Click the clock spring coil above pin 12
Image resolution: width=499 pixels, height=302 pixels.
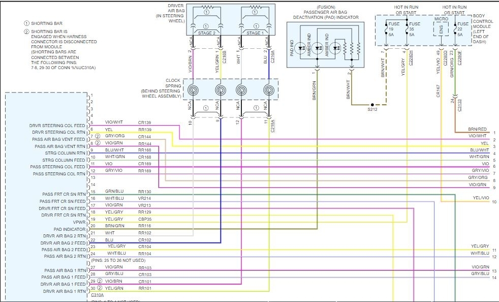pyautogui.click(x=242, y=90)
